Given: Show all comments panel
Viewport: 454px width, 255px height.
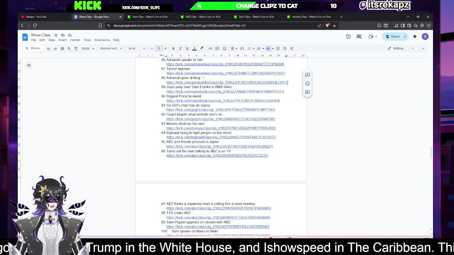Looking at the screenshot, I should [x=359, y=36].
